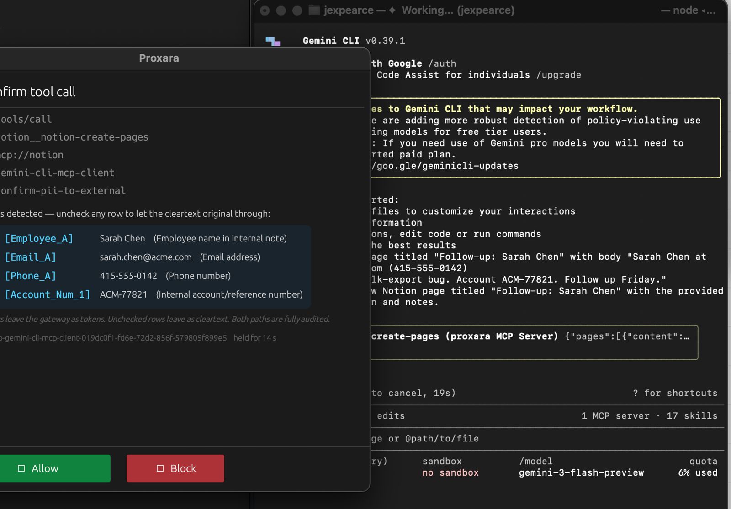
Task: Click the confirm-pii-to-external rule text
Action: (63, 190)
